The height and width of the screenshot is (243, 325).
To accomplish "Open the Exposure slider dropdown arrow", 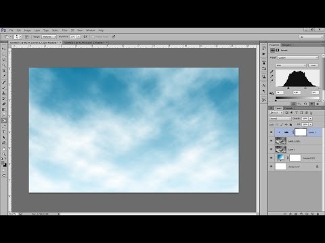I will pos(79,36).
